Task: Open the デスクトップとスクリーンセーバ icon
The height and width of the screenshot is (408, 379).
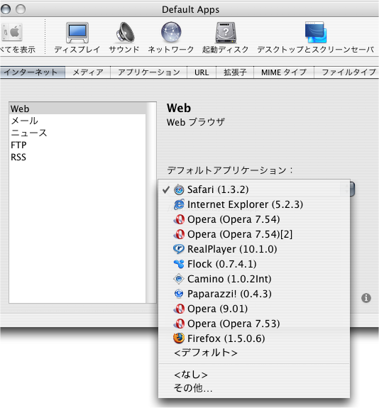Action: pyautogui.click(x=316, y=32)
